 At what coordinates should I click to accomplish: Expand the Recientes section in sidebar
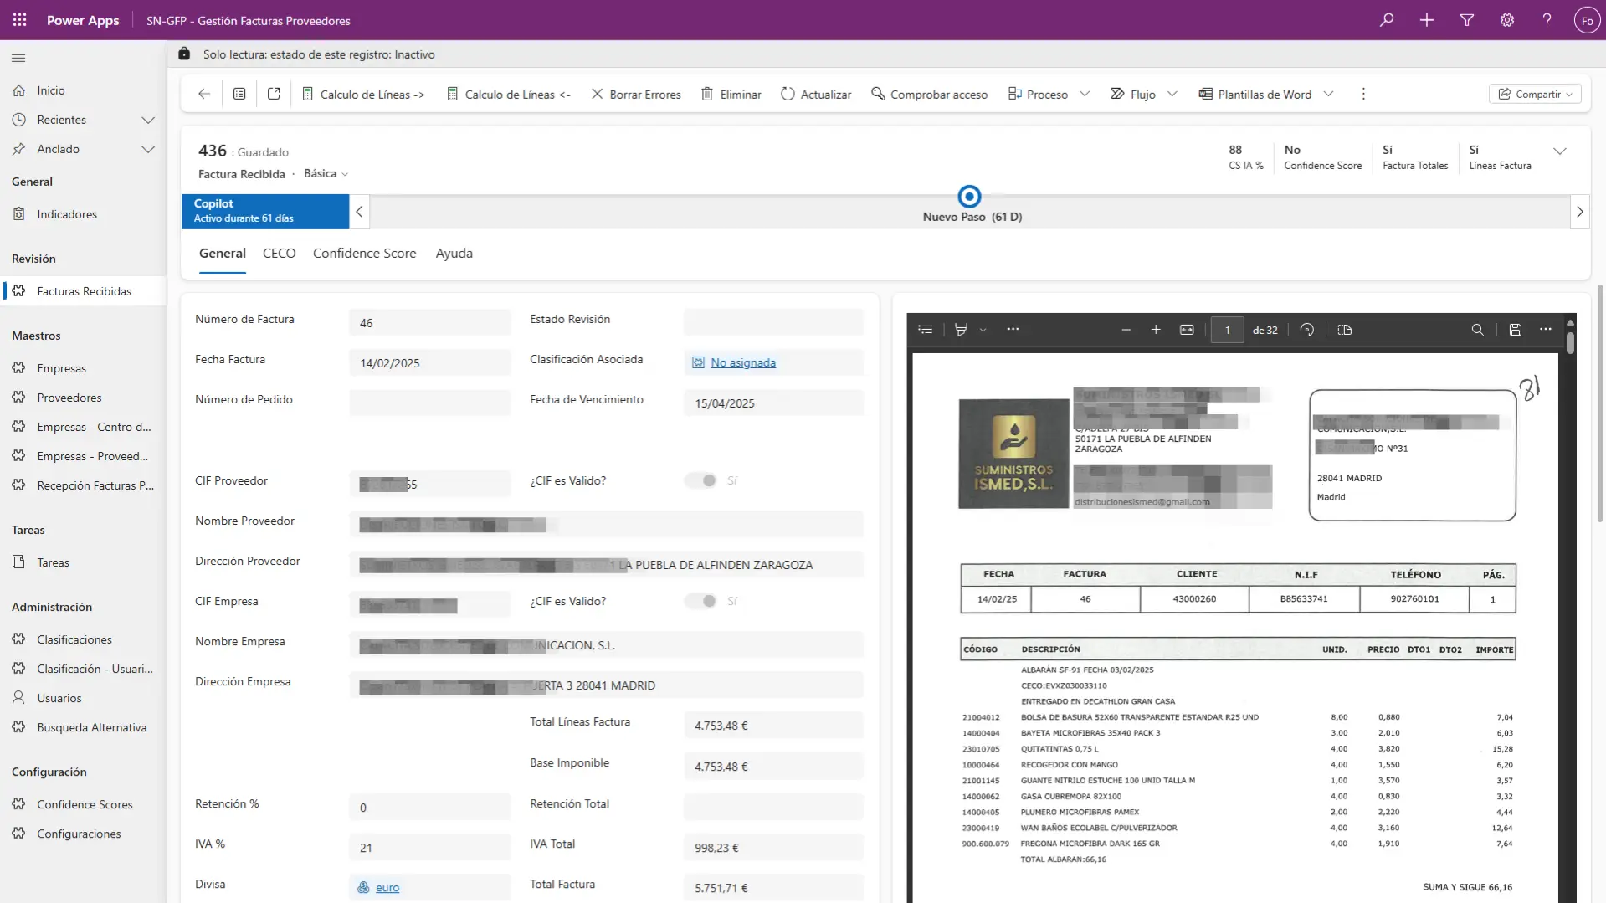148,120
